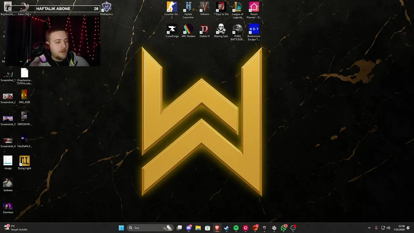The height and width of the screenshot is (233, 414).
Task: Open the Counter-Strike 2 desktop shortcut
Action: [172, 10]
